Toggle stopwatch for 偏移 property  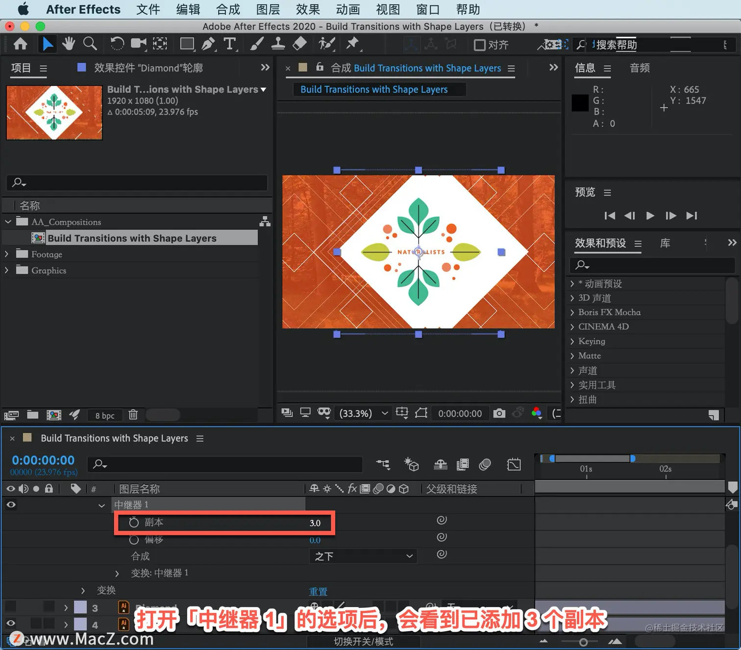(134, 540)
